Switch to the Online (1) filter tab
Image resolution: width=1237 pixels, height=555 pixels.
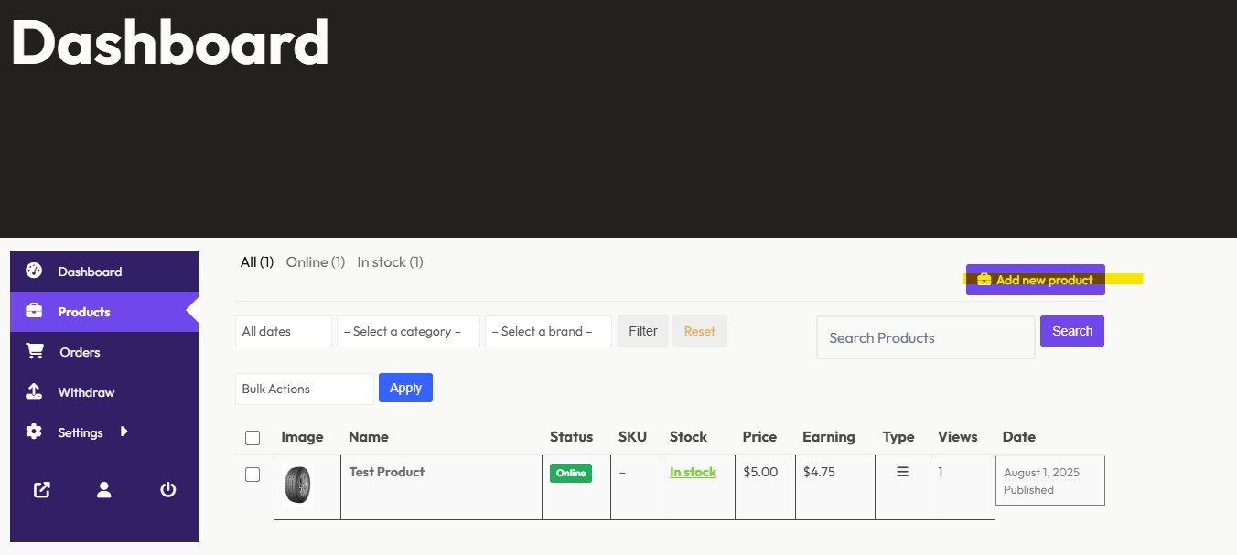tap(315, 262)
